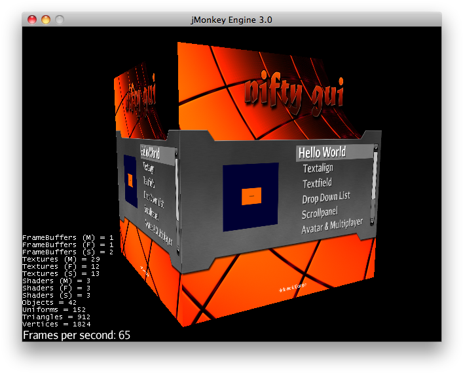Image resolution: width=463 pixels, height=373 pixels.
Task: Click blue preview thumbnail on left cube face
Action: click(130, 181)
